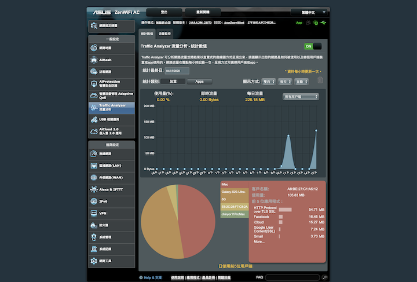This screenshot has height=282, width=417.
Task: Click the large red pie chart slice
Action: [x=198, y=221]
